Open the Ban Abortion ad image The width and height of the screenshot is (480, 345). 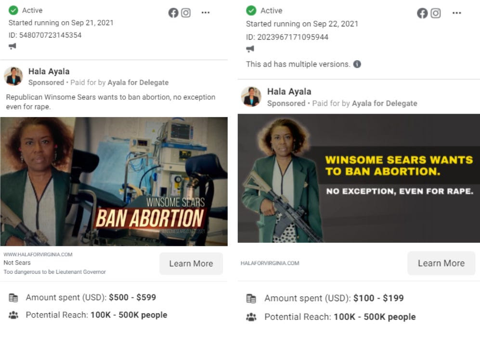(x=114, y=181)
